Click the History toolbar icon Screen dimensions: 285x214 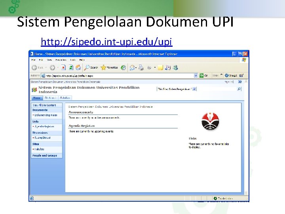pyautogui.click(x=123, y=68)
